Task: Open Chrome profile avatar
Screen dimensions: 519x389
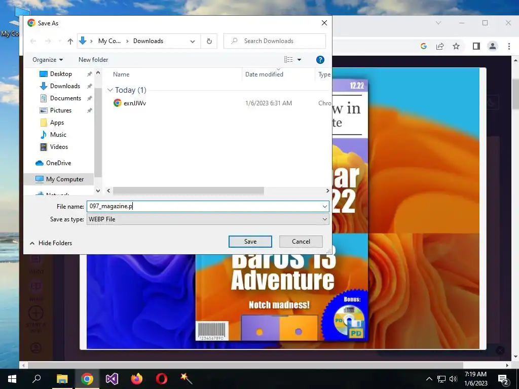Action: [493, 46]
